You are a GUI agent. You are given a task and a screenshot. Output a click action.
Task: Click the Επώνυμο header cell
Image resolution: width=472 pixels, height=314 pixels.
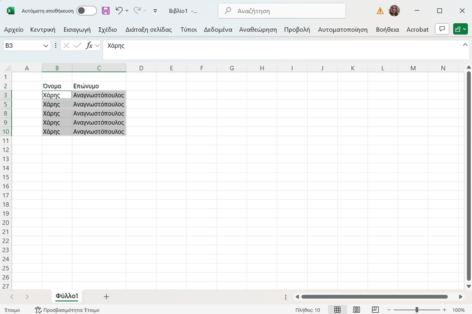pyautogui.click(x=99, y=86)
